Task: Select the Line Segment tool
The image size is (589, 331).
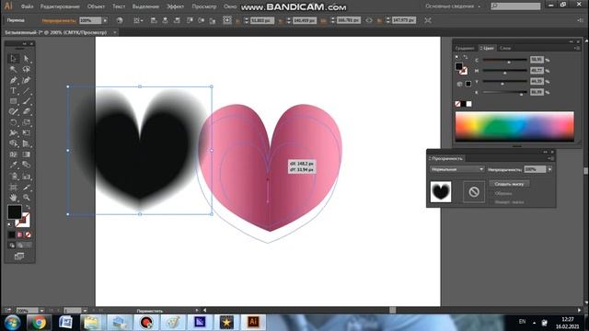Action: (27, 90)
